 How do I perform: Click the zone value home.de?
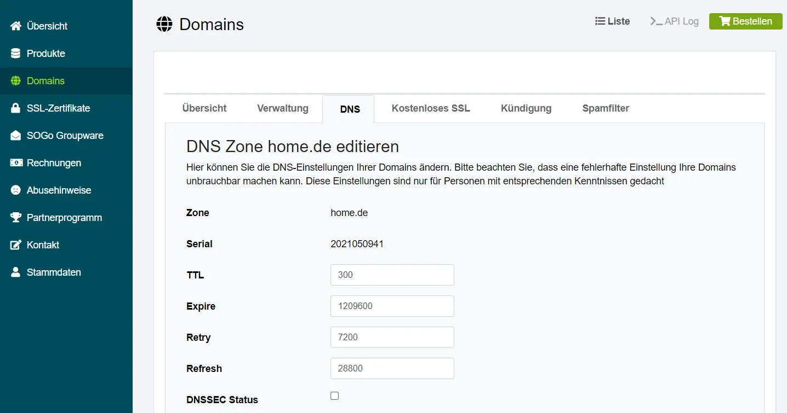coord(349,213)
